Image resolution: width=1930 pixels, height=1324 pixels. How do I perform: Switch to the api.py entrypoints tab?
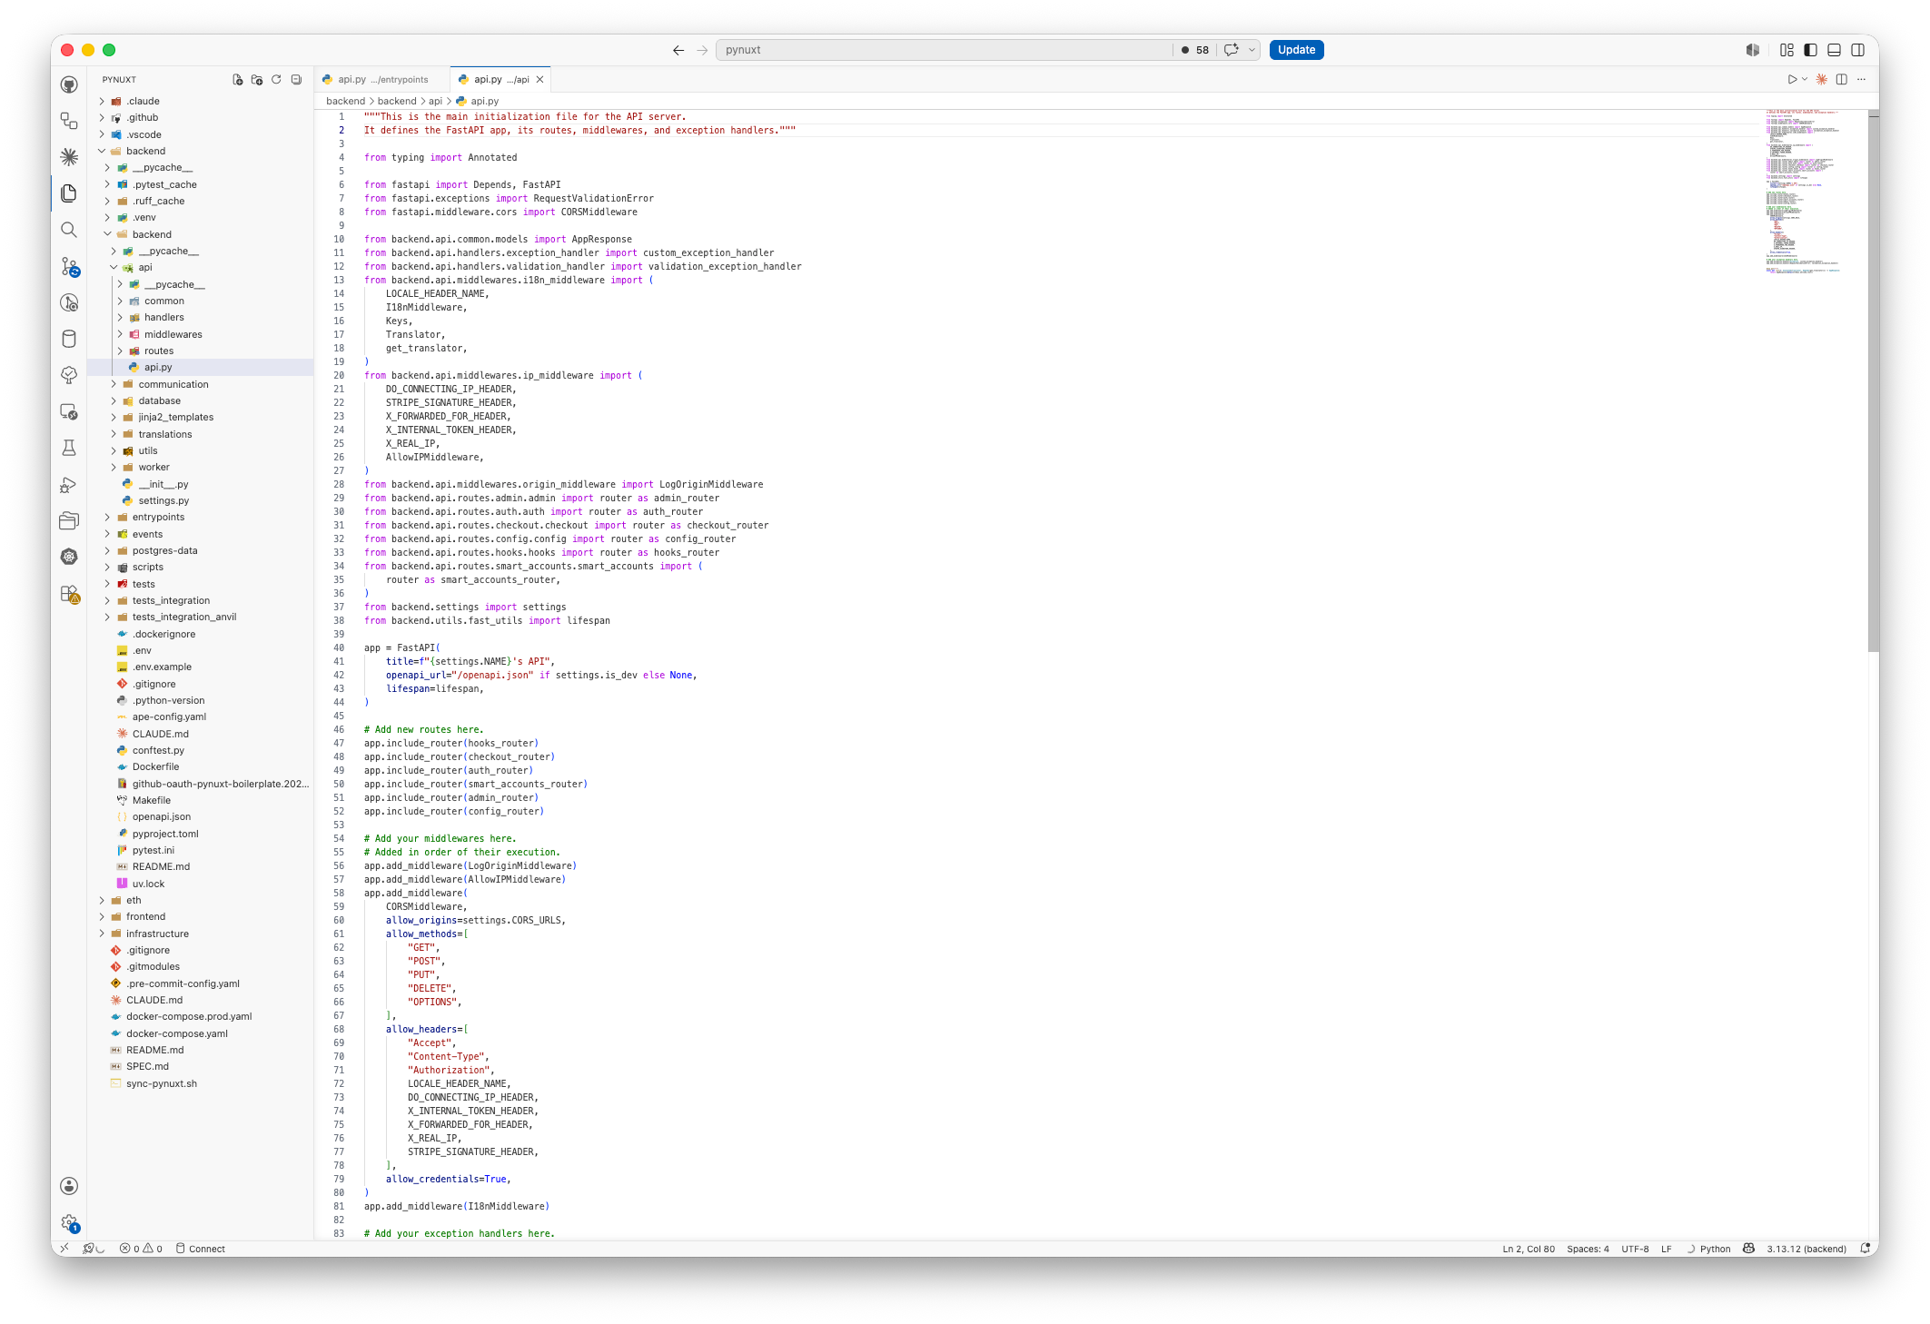[382, 80]
